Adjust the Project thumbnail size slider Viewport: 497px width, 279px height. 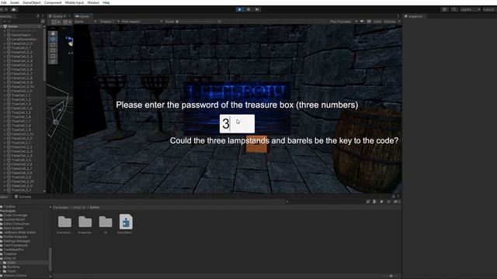click(x=390, y=276)
